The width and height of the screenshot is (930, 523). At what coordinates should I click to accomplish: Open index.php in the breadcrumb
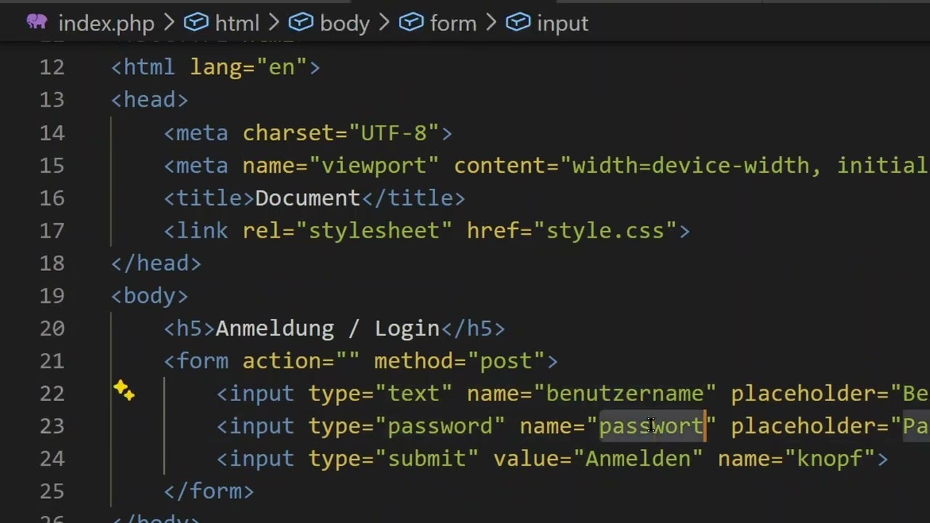point(106,23)
